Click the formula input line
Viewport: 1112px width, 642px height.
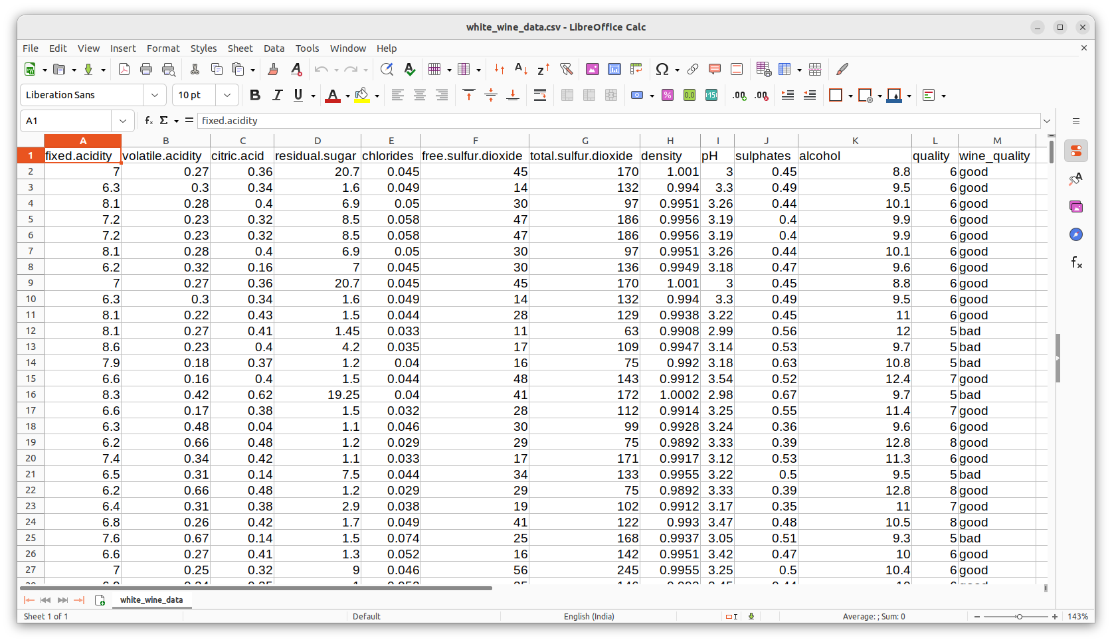click(618, 121)
